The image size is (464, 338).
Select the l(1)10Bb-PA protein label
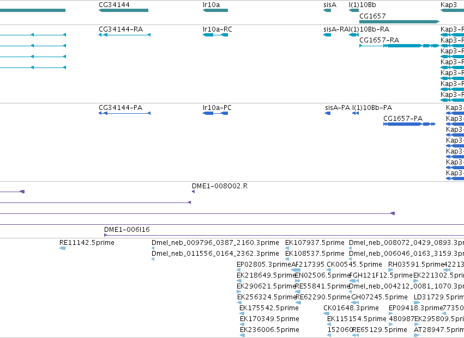pos(372,108)
